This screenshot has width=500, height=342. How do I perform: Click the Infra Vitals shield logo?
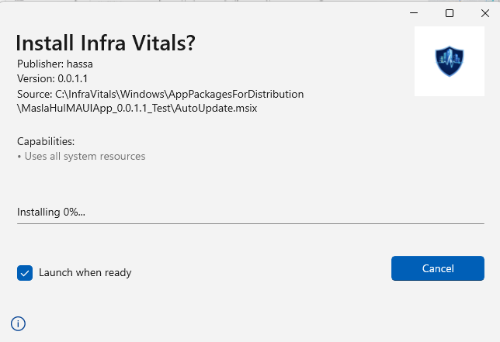point(450,61)
